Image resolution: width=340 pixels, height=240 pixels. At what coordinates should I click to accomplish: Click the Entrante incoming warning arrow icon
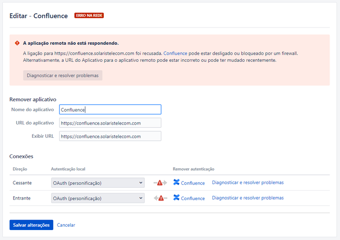[x=160, y=198]
